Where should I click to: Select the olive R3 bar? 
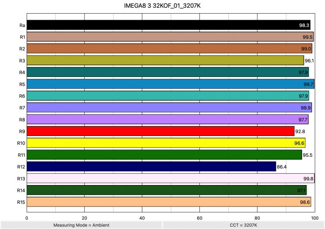coord(165,60)
